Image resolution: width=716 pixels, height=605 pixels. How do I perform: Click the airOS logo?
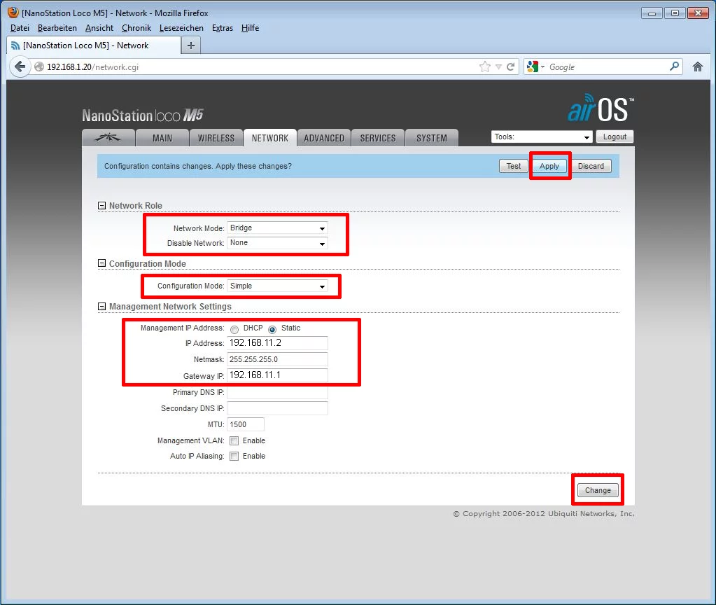[601, 109]
